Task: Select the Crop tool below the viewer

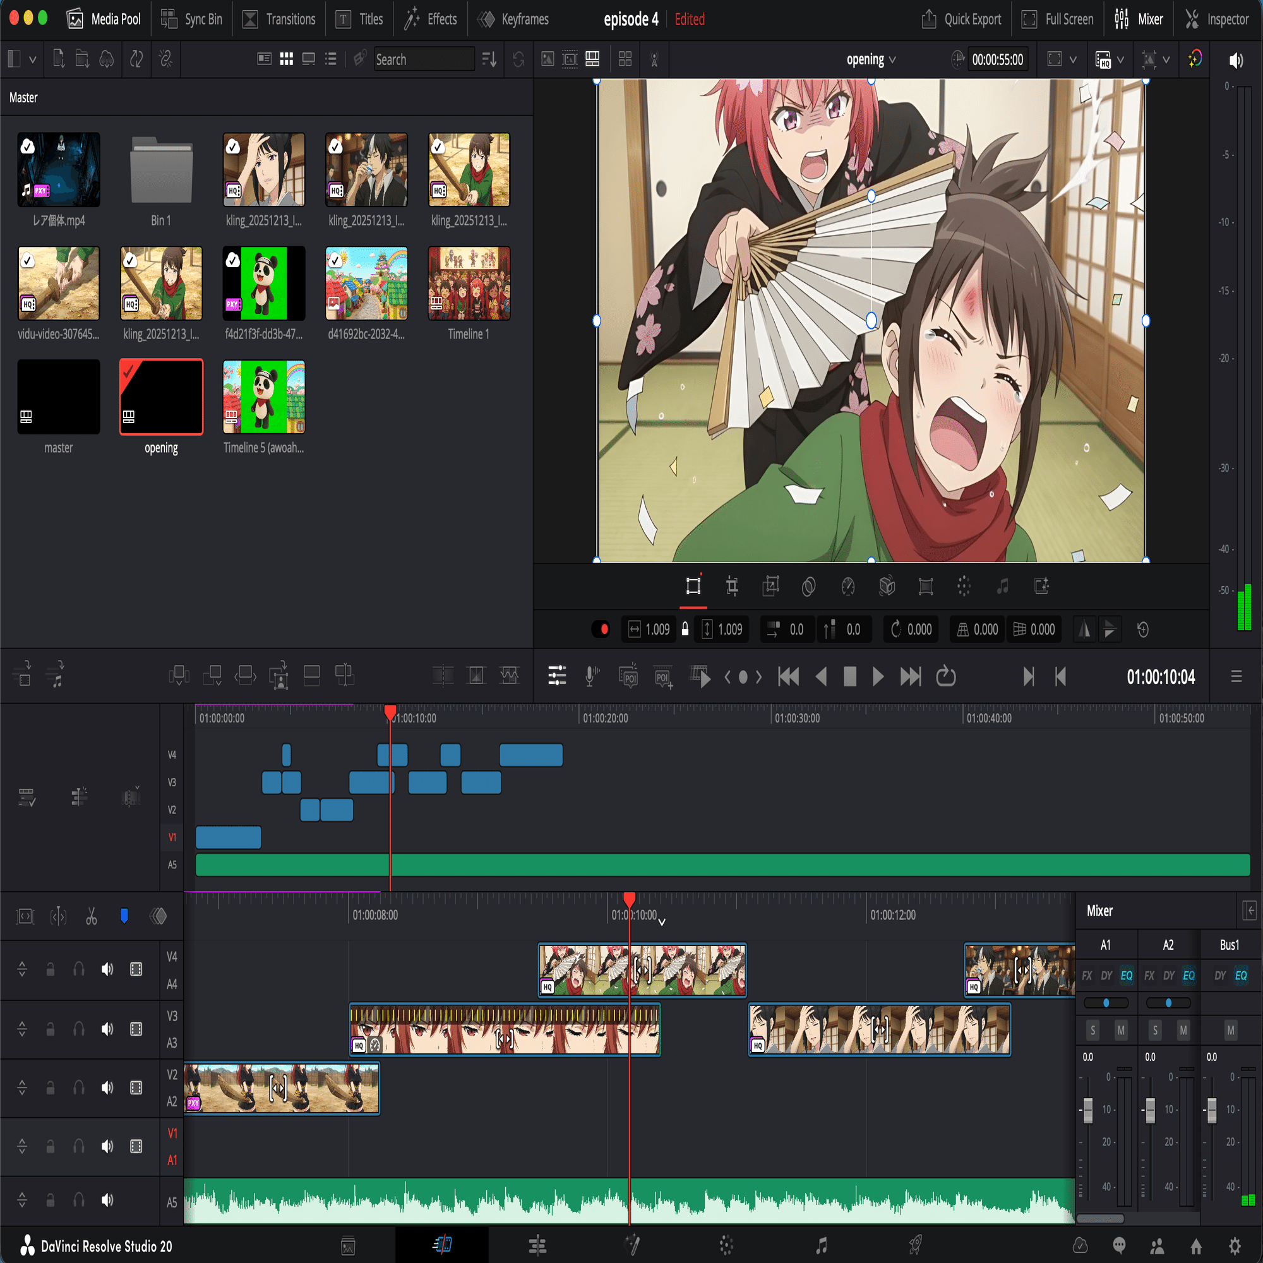Action: point(731,587)
